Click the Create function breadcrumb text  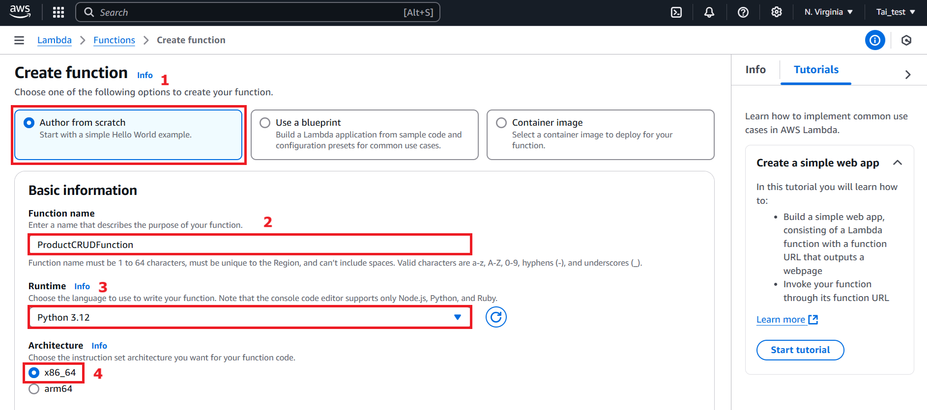click(191, 40)
